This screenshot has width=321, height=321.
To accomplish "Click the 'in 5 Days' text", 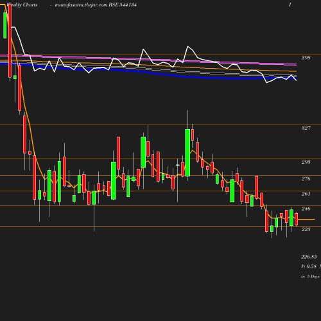I will [310, 277].
